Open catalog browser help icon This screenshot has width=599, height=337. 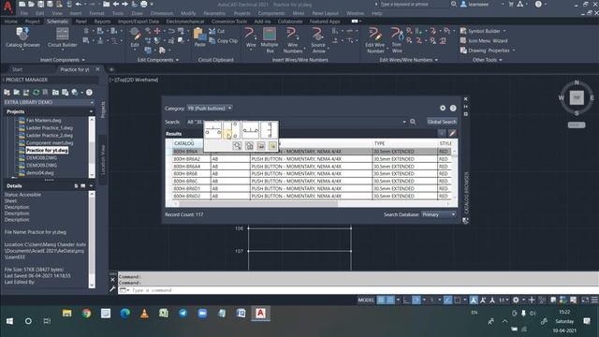click(453, 109)
